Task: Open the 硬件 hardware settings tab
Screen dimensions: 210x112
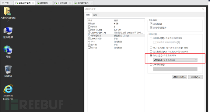Action: pyautogui.click(x=88, y=15)
